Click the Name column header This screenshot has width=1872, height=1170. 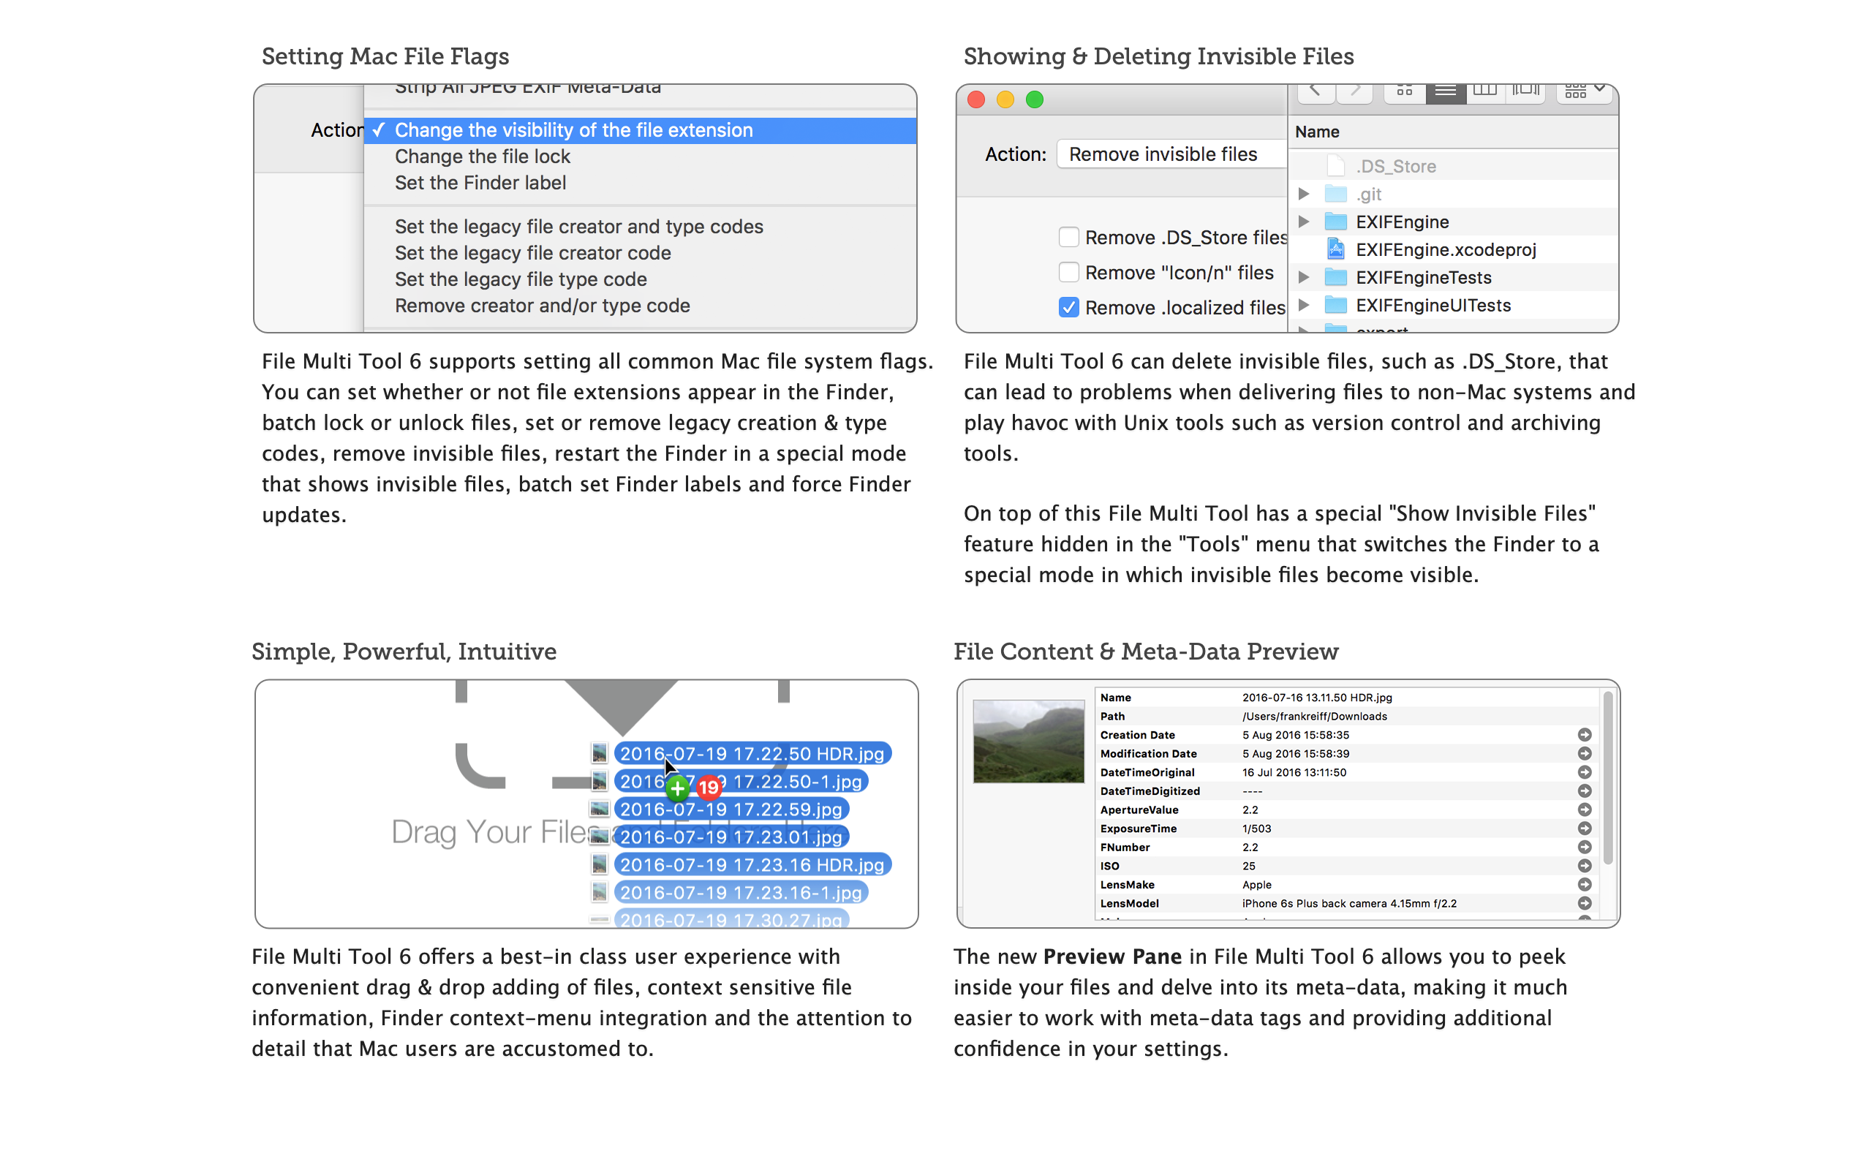coord(1318,132)
